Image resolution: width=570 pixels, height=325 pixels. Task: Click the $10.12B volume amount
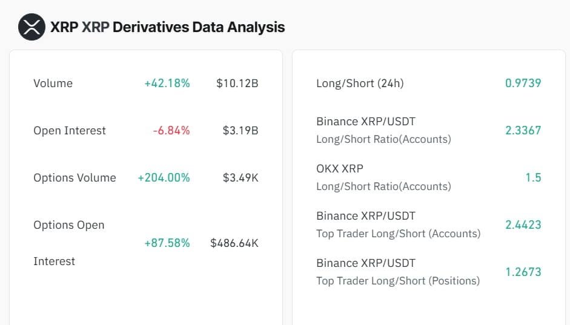pyautogui.click(x=237, y=84)
